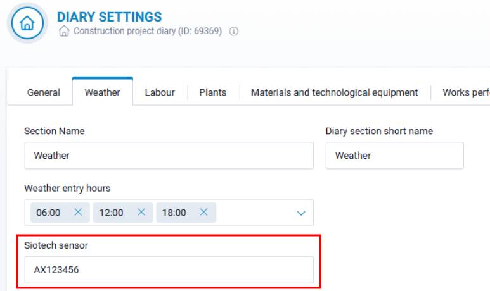Go to the Plants tab
Viewport: 490px width, 291px height.
tap(213, 92)
